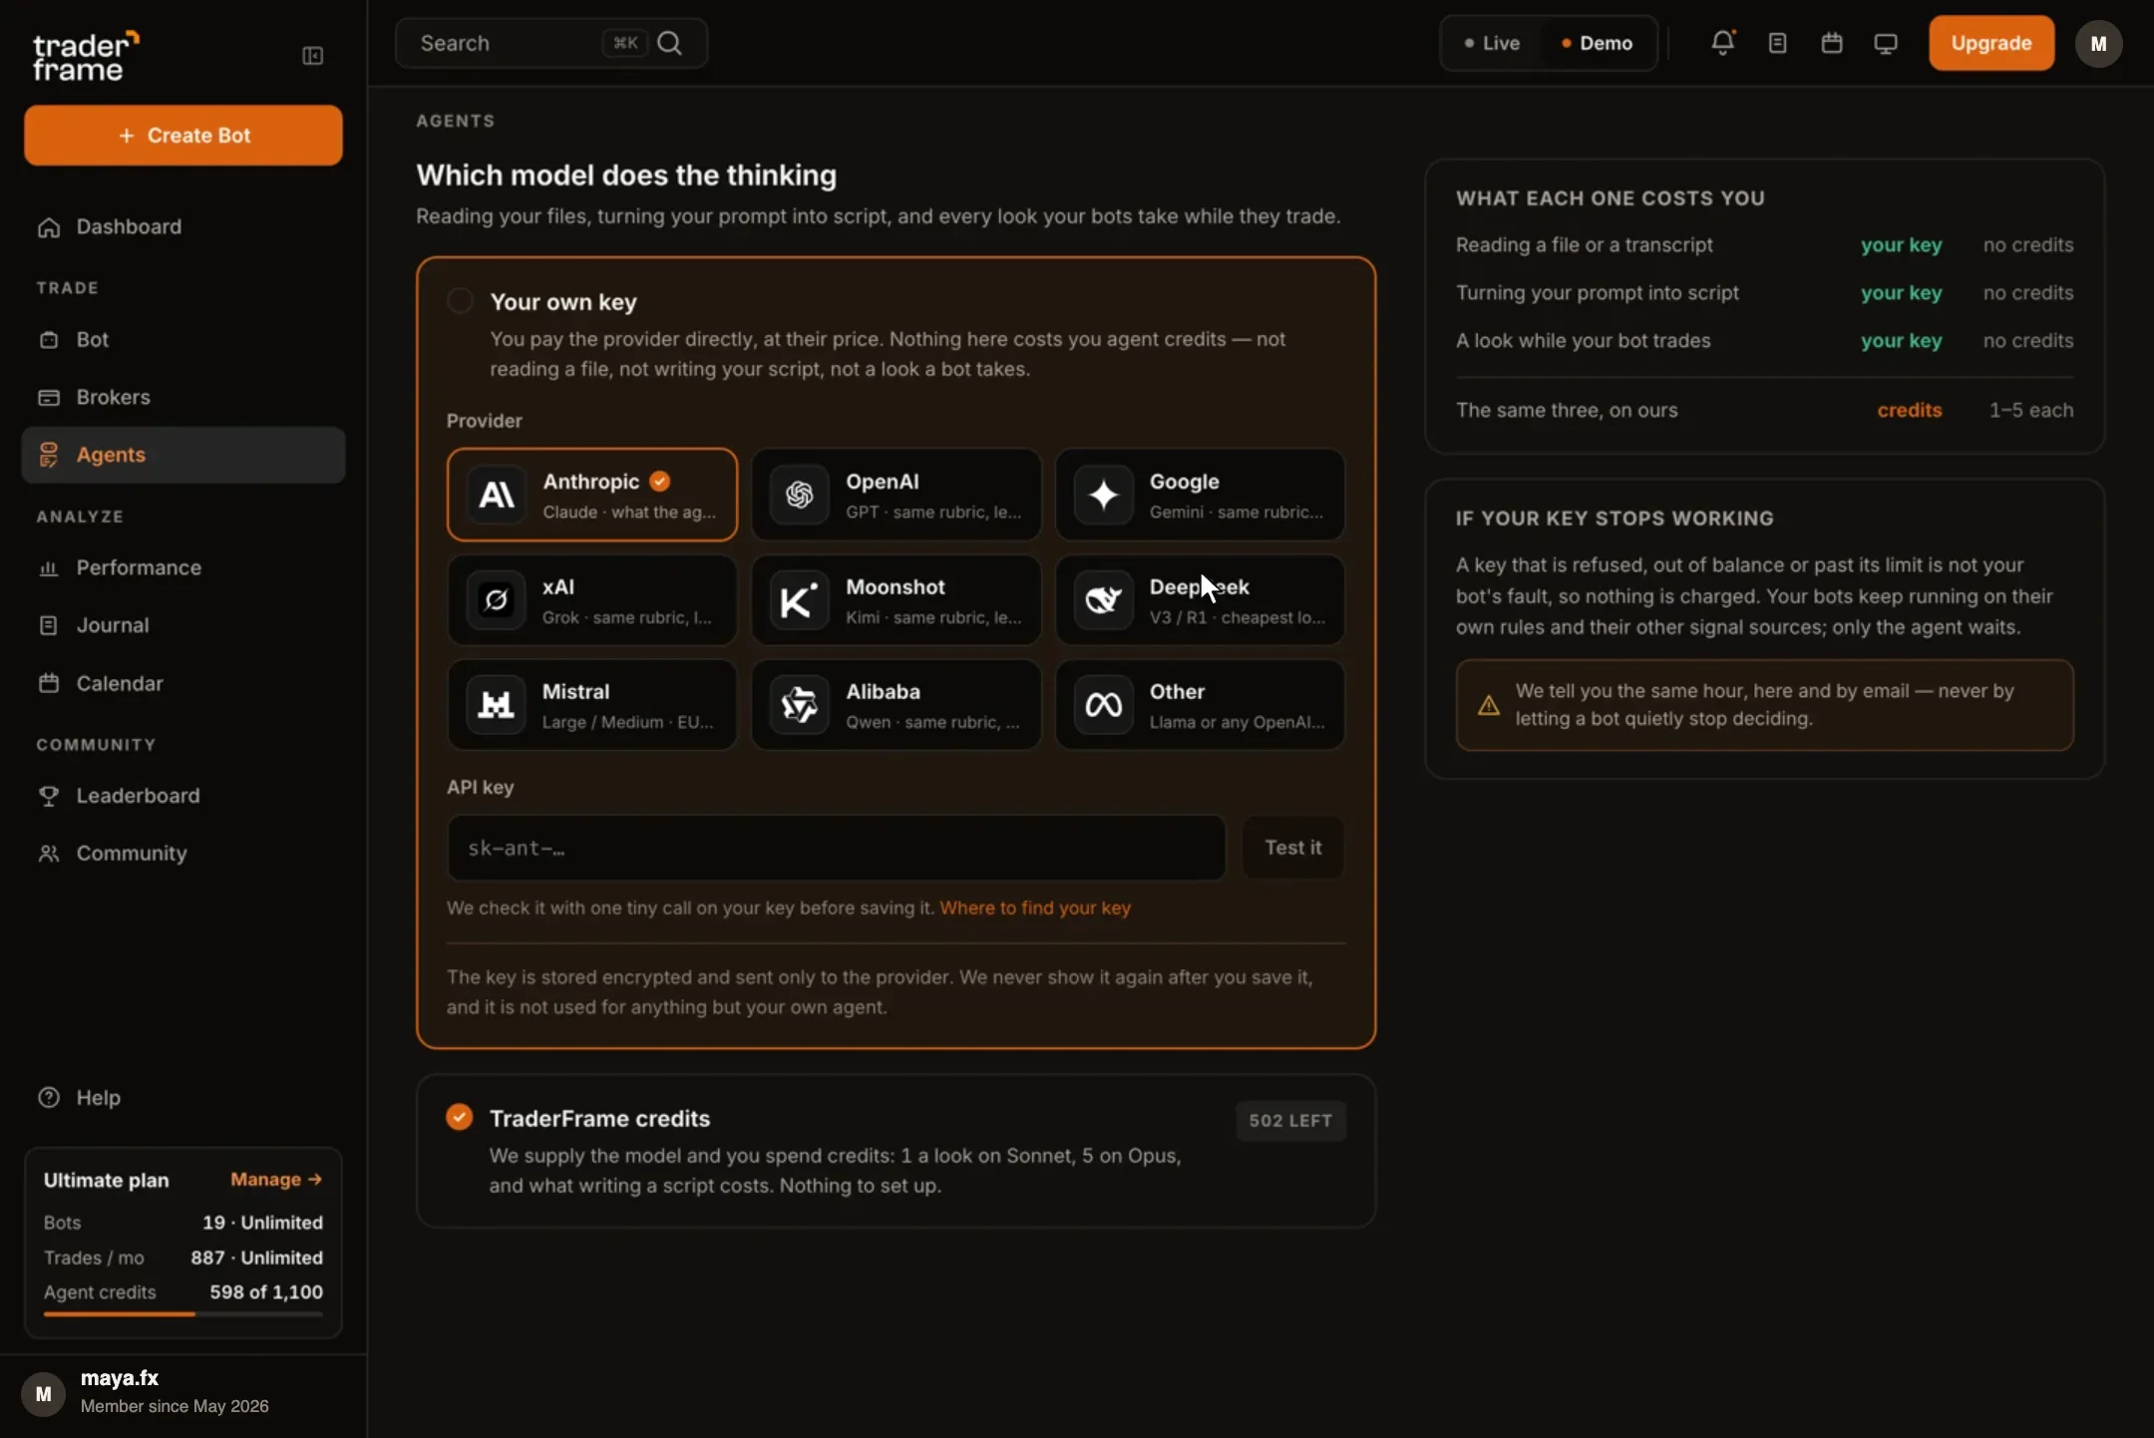Select the Mistral provider card
The width and height of the screenshot is (2154, 1438).
[x=592, y=705]
